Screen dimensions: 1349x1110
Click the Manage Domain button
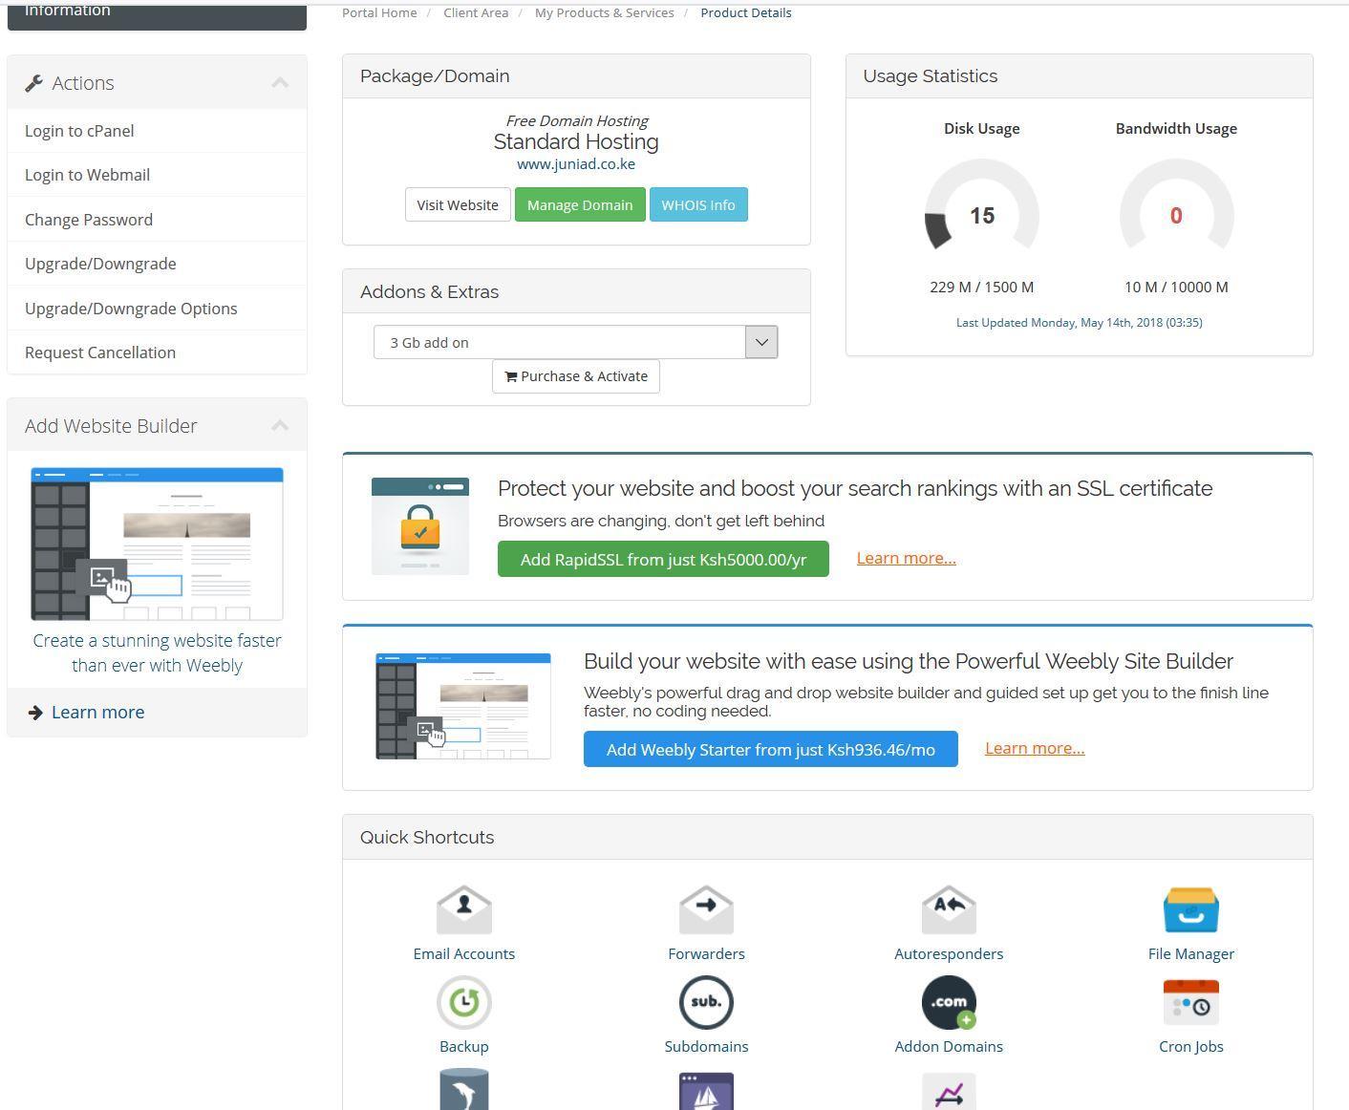[x=580, y=205]
